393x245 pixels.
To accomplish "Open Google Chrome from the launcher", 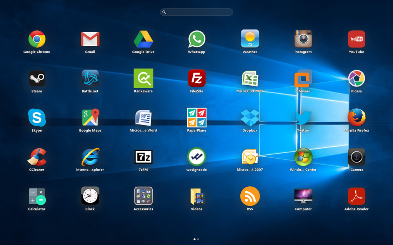I will point(37,39).
